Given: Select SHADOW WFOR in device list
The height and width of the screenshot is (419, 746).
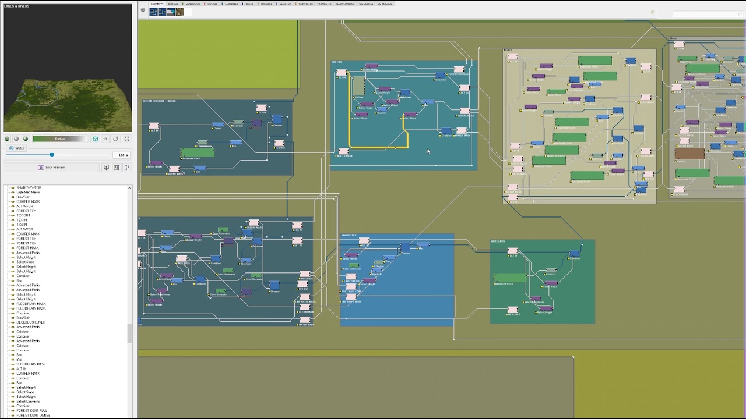Looking at the screenshot, I should (x=29, y=187).
